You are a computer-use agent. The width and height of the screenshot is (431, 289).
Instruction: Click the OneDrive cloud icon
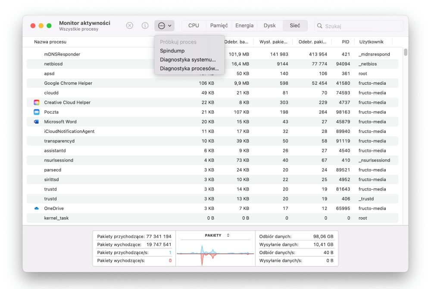[37, 209]
